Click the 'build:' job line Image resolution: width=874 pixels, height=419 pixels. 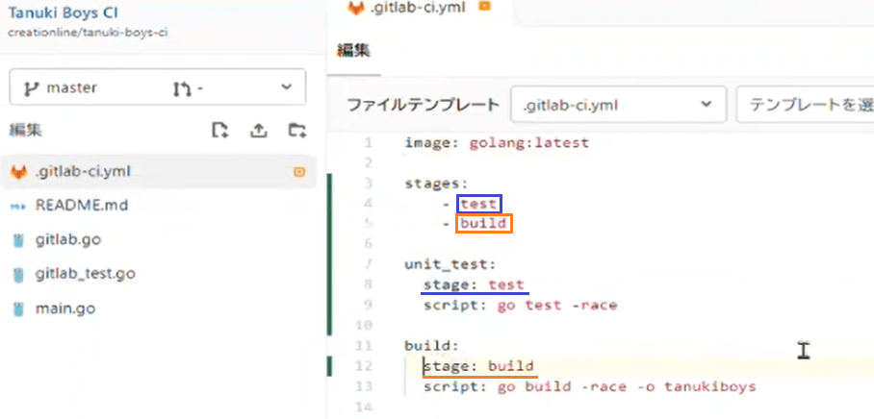pos(431,346)
